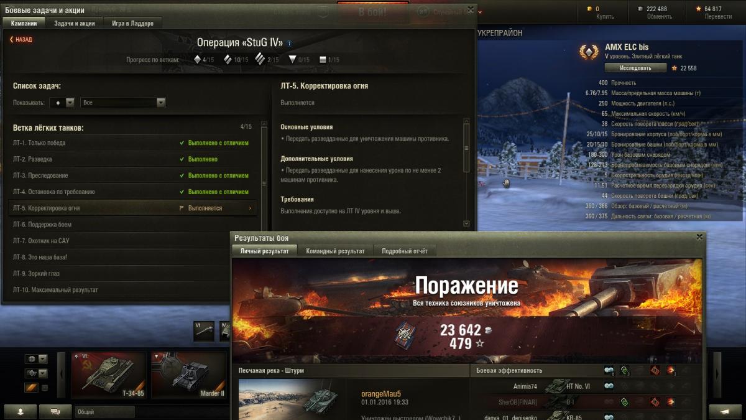Viewport: 746px width, 420px height.
Task: Click the notifications megaphone icon
Action: tap(725, 411)
